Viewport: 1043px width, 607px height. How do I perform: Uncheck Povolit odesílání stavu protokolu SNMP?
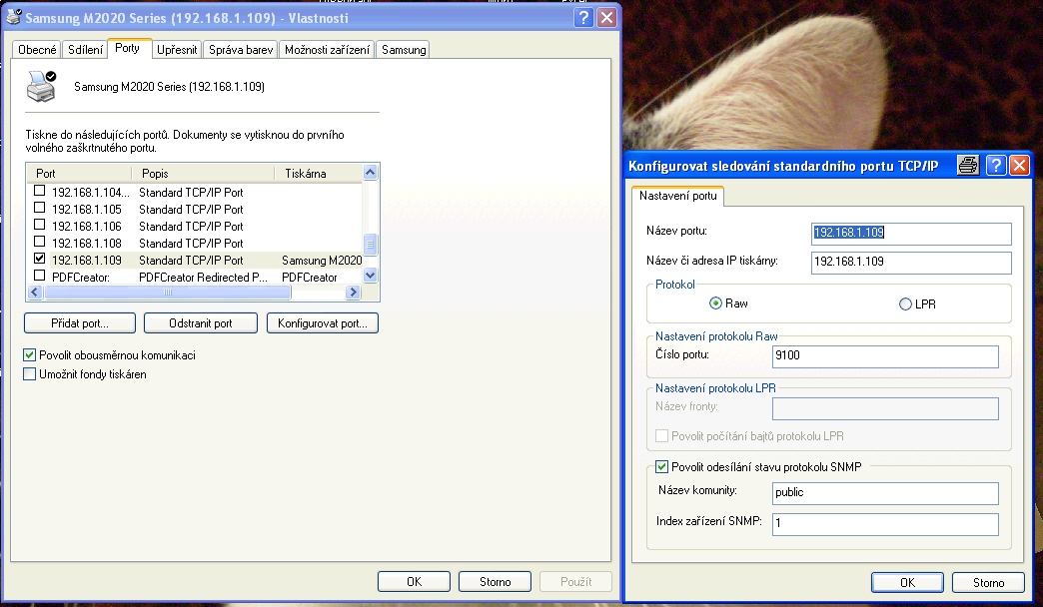(x=661, y=466)
